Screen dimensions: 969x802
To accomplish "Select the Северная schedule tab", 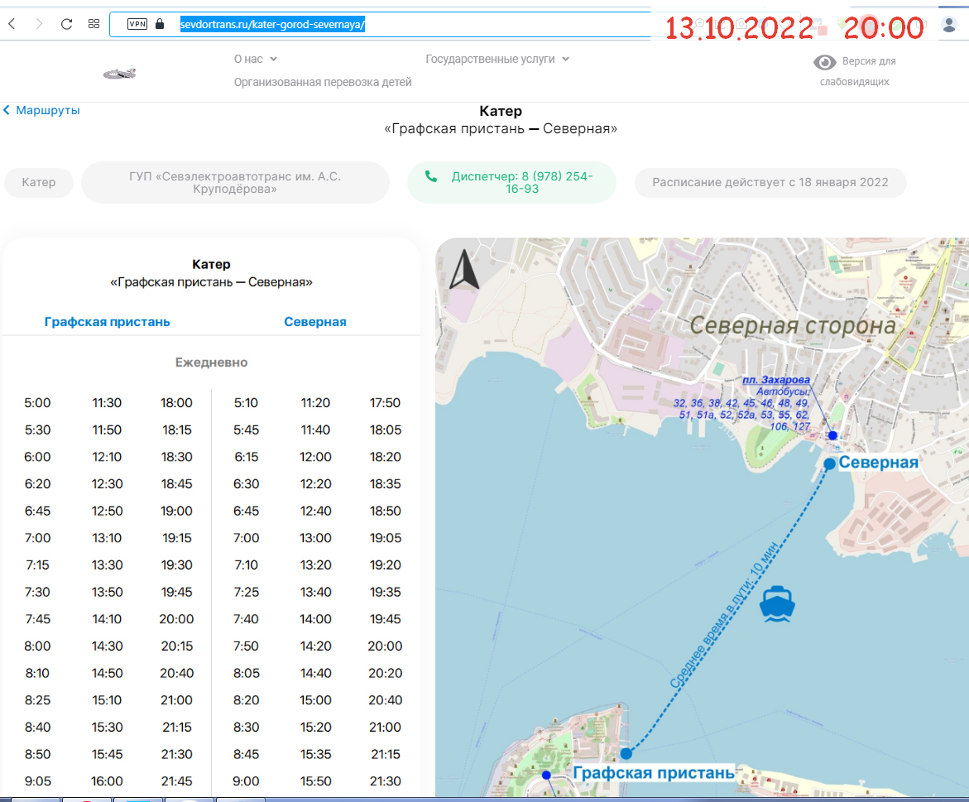I will tap(315, 322).
